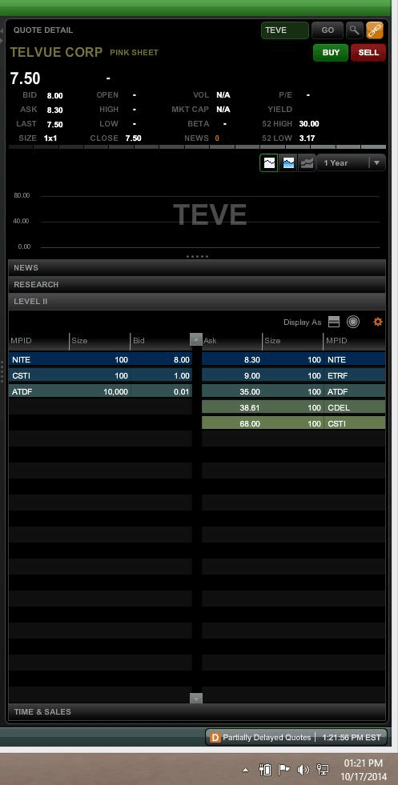Display Level II as table view
The image size is (398, 785).
click(334, 322)
